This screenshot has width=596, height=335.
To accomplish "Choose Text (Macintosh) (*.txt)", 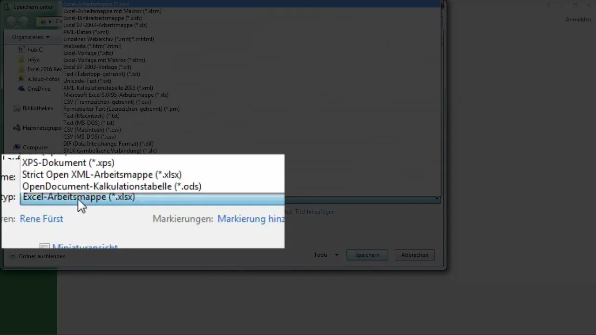I will [x=251, y=116].
